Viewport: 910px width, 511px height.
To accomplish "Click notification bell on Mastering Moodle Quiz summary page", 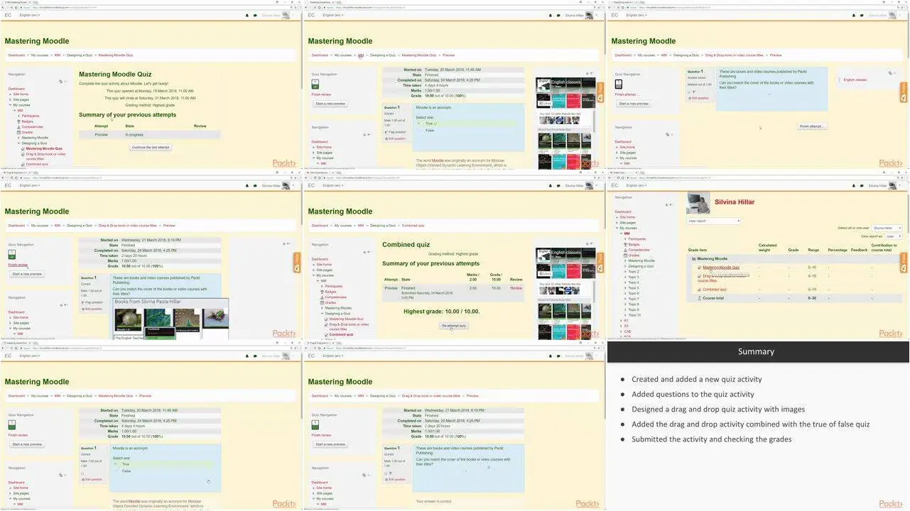I will pos(247,15).
